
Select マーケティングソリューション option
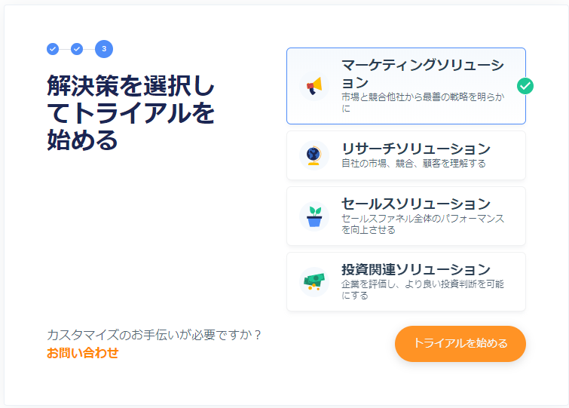tap(422, 73)
